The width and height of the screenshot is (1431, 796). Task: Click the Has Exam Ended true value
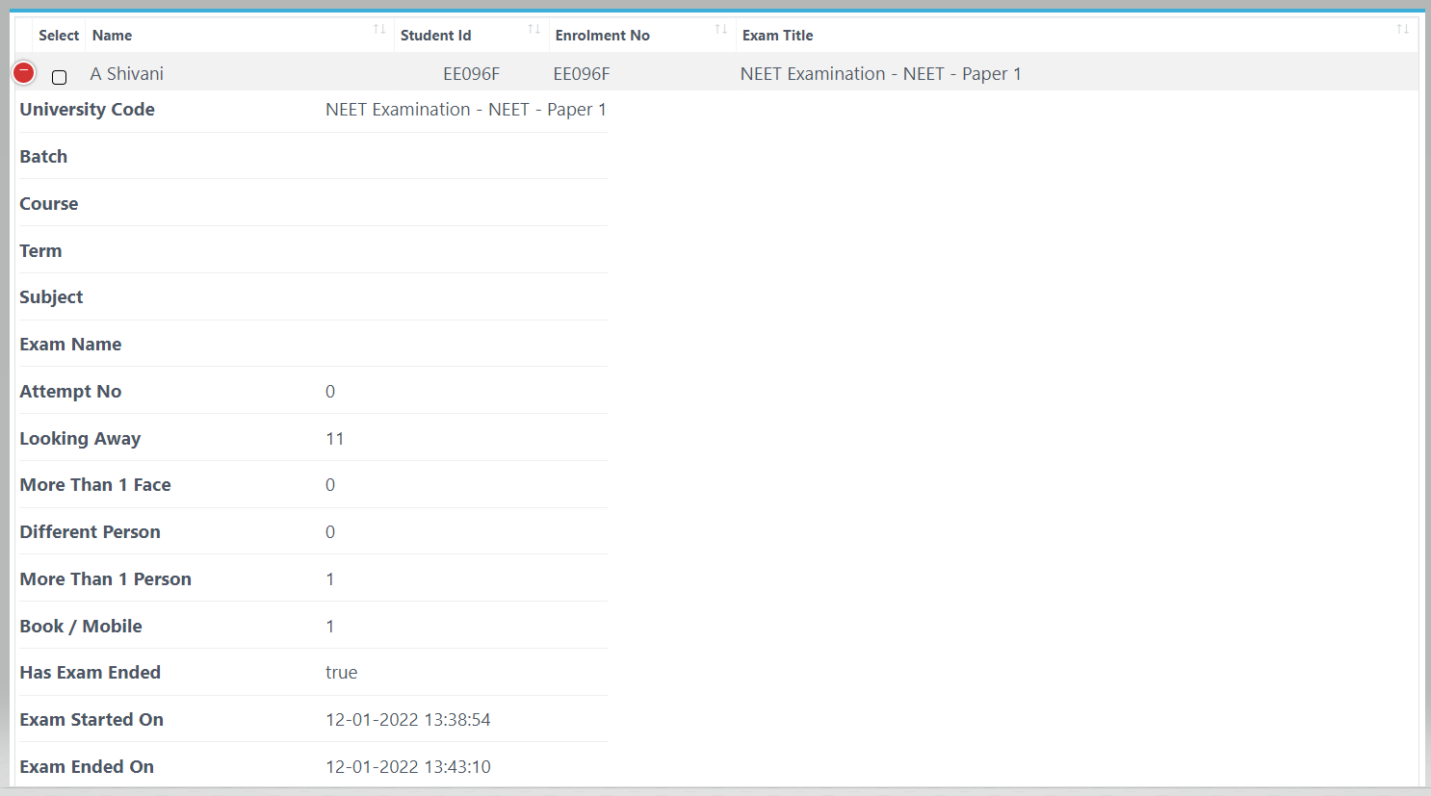point(341,673)
